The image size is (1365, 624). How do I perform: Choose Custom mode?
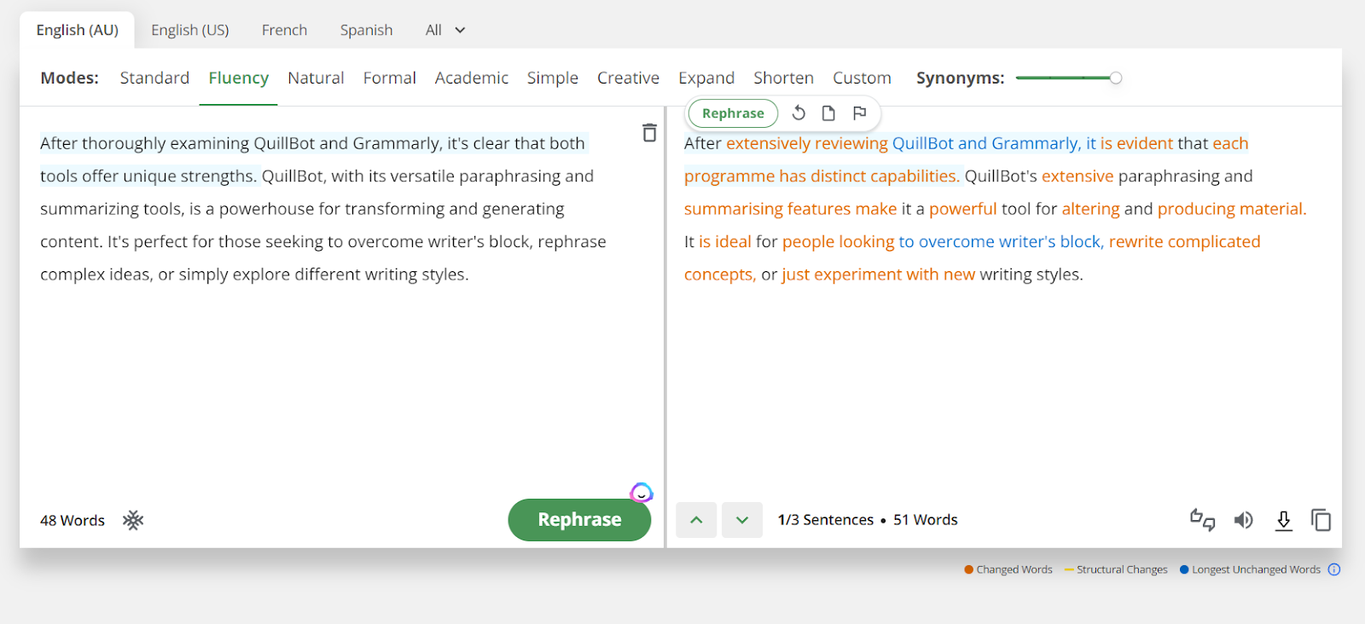[862, 78]
